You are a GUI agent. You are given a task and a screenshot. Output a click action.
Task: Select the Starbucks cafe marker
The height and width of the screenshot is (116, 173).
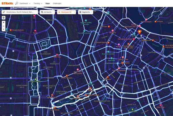coord(108,77)
